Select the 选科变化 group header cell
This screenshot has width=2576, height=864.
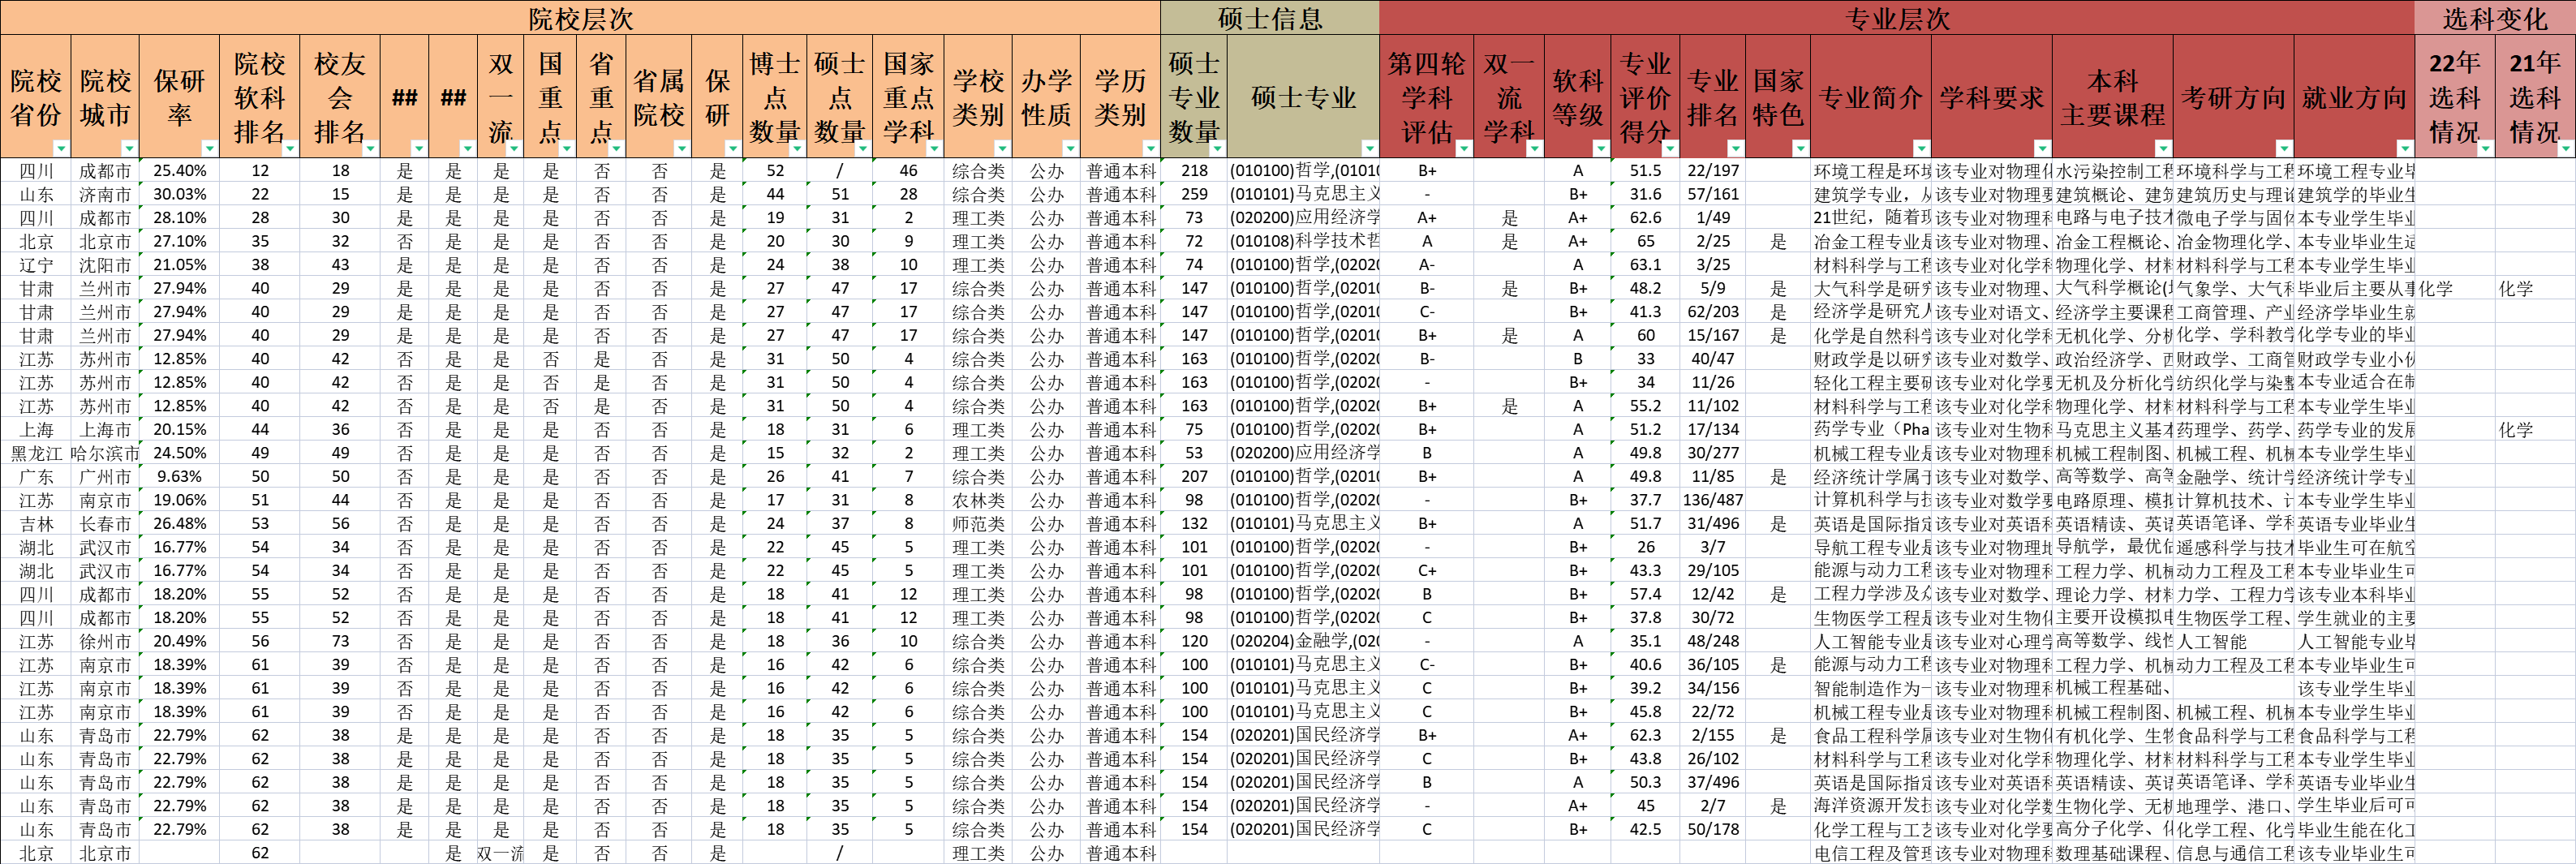click(x=2495, y=18)
